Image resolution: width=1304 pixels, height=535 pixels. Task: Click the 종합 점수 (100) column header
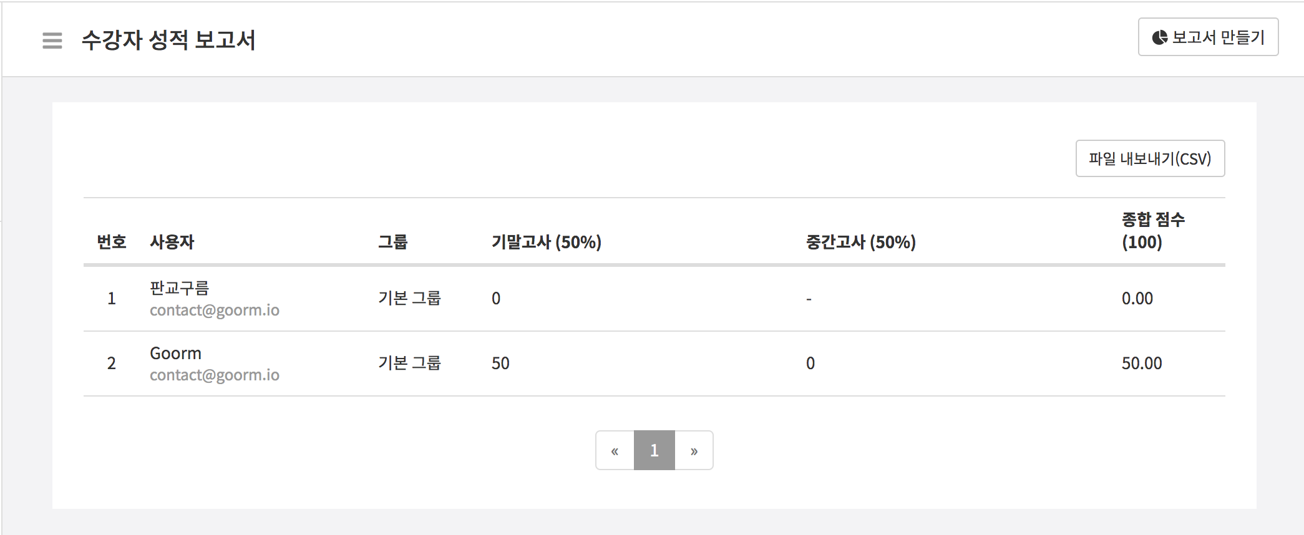click(1152, 231)
